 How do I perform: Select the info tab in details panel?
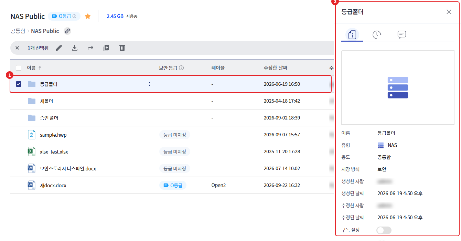coord(352,34)
